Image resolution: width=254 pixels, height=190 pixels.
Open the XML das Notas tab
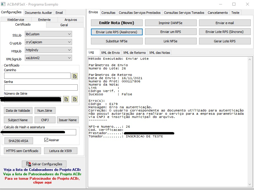coord(159,53)
